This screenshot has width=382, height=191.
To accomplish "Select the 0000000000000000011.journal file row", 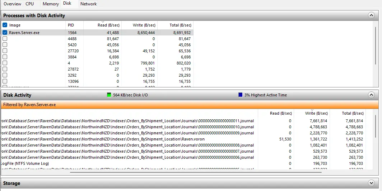I will tap(183, 121).
